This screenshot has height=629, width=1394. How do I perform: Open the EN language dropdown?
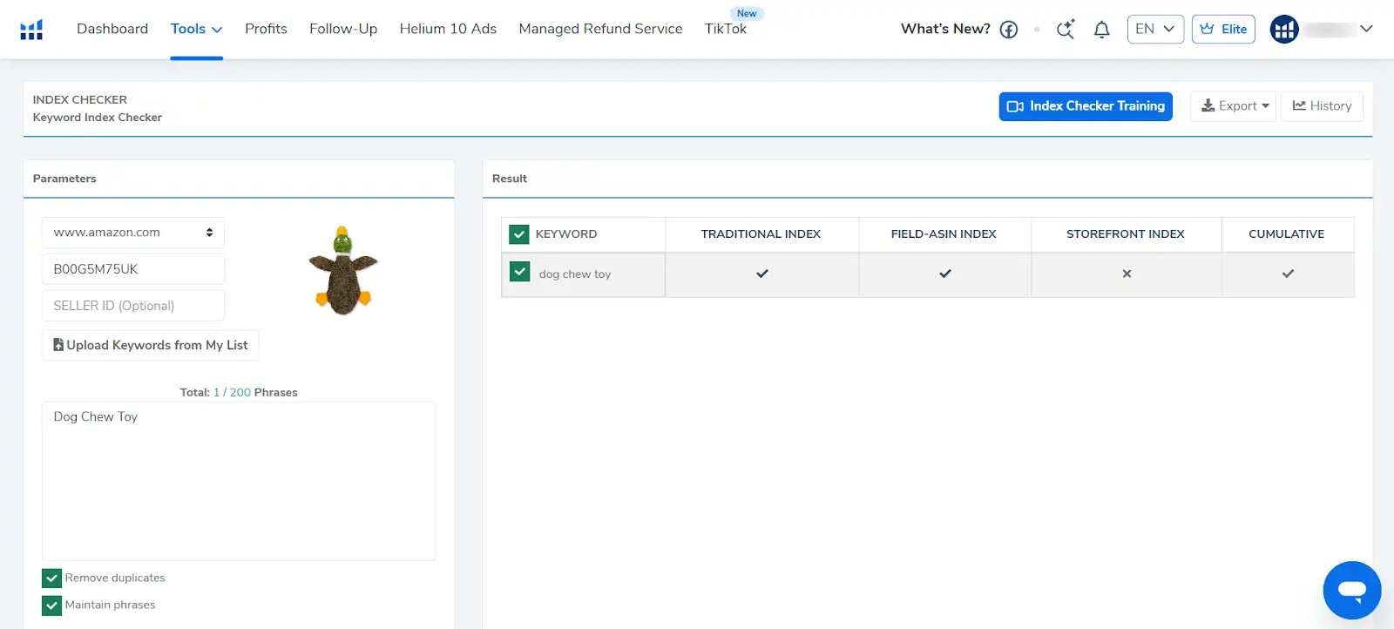[x=1154, y=30]
